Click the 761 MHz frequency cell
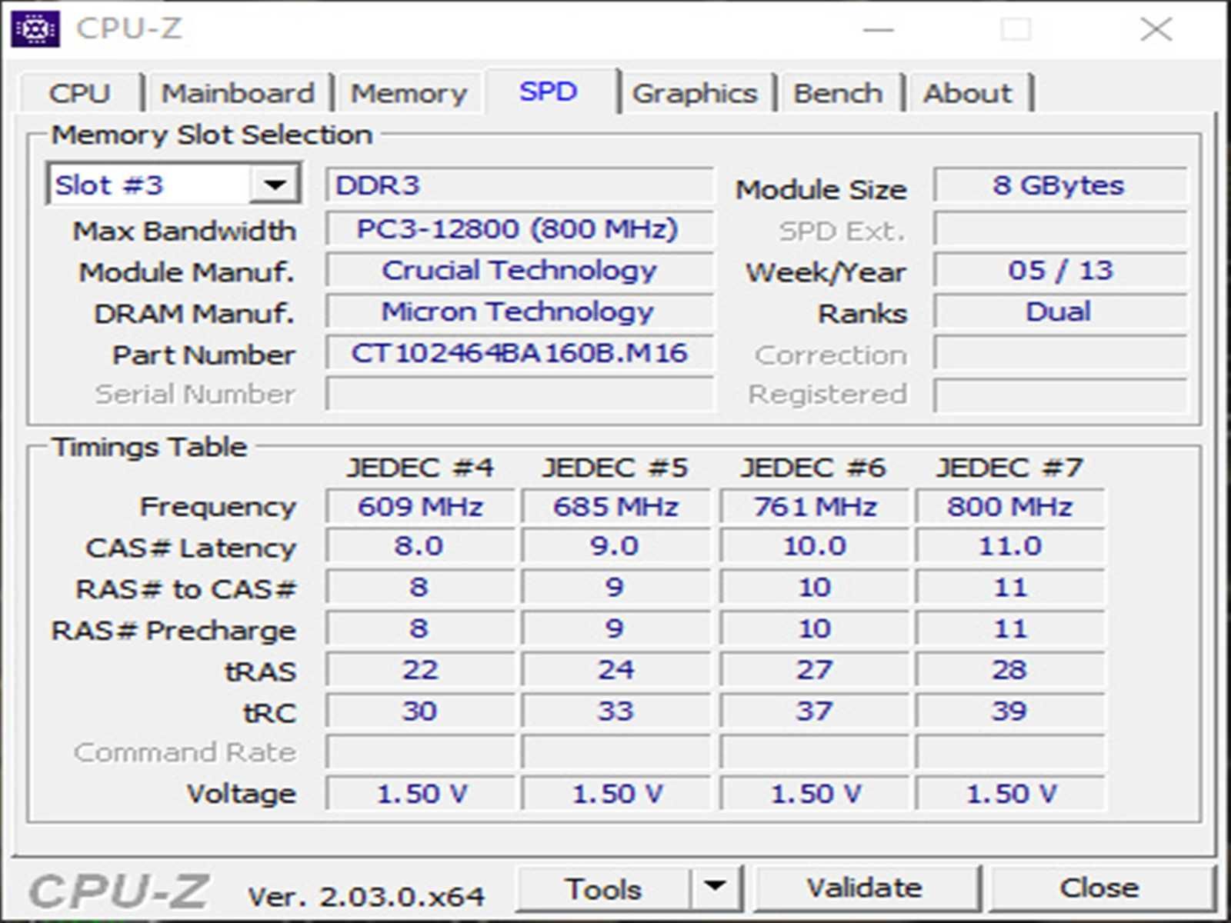The height and width of the screenshot is (923, 1231). coord(815,506)
